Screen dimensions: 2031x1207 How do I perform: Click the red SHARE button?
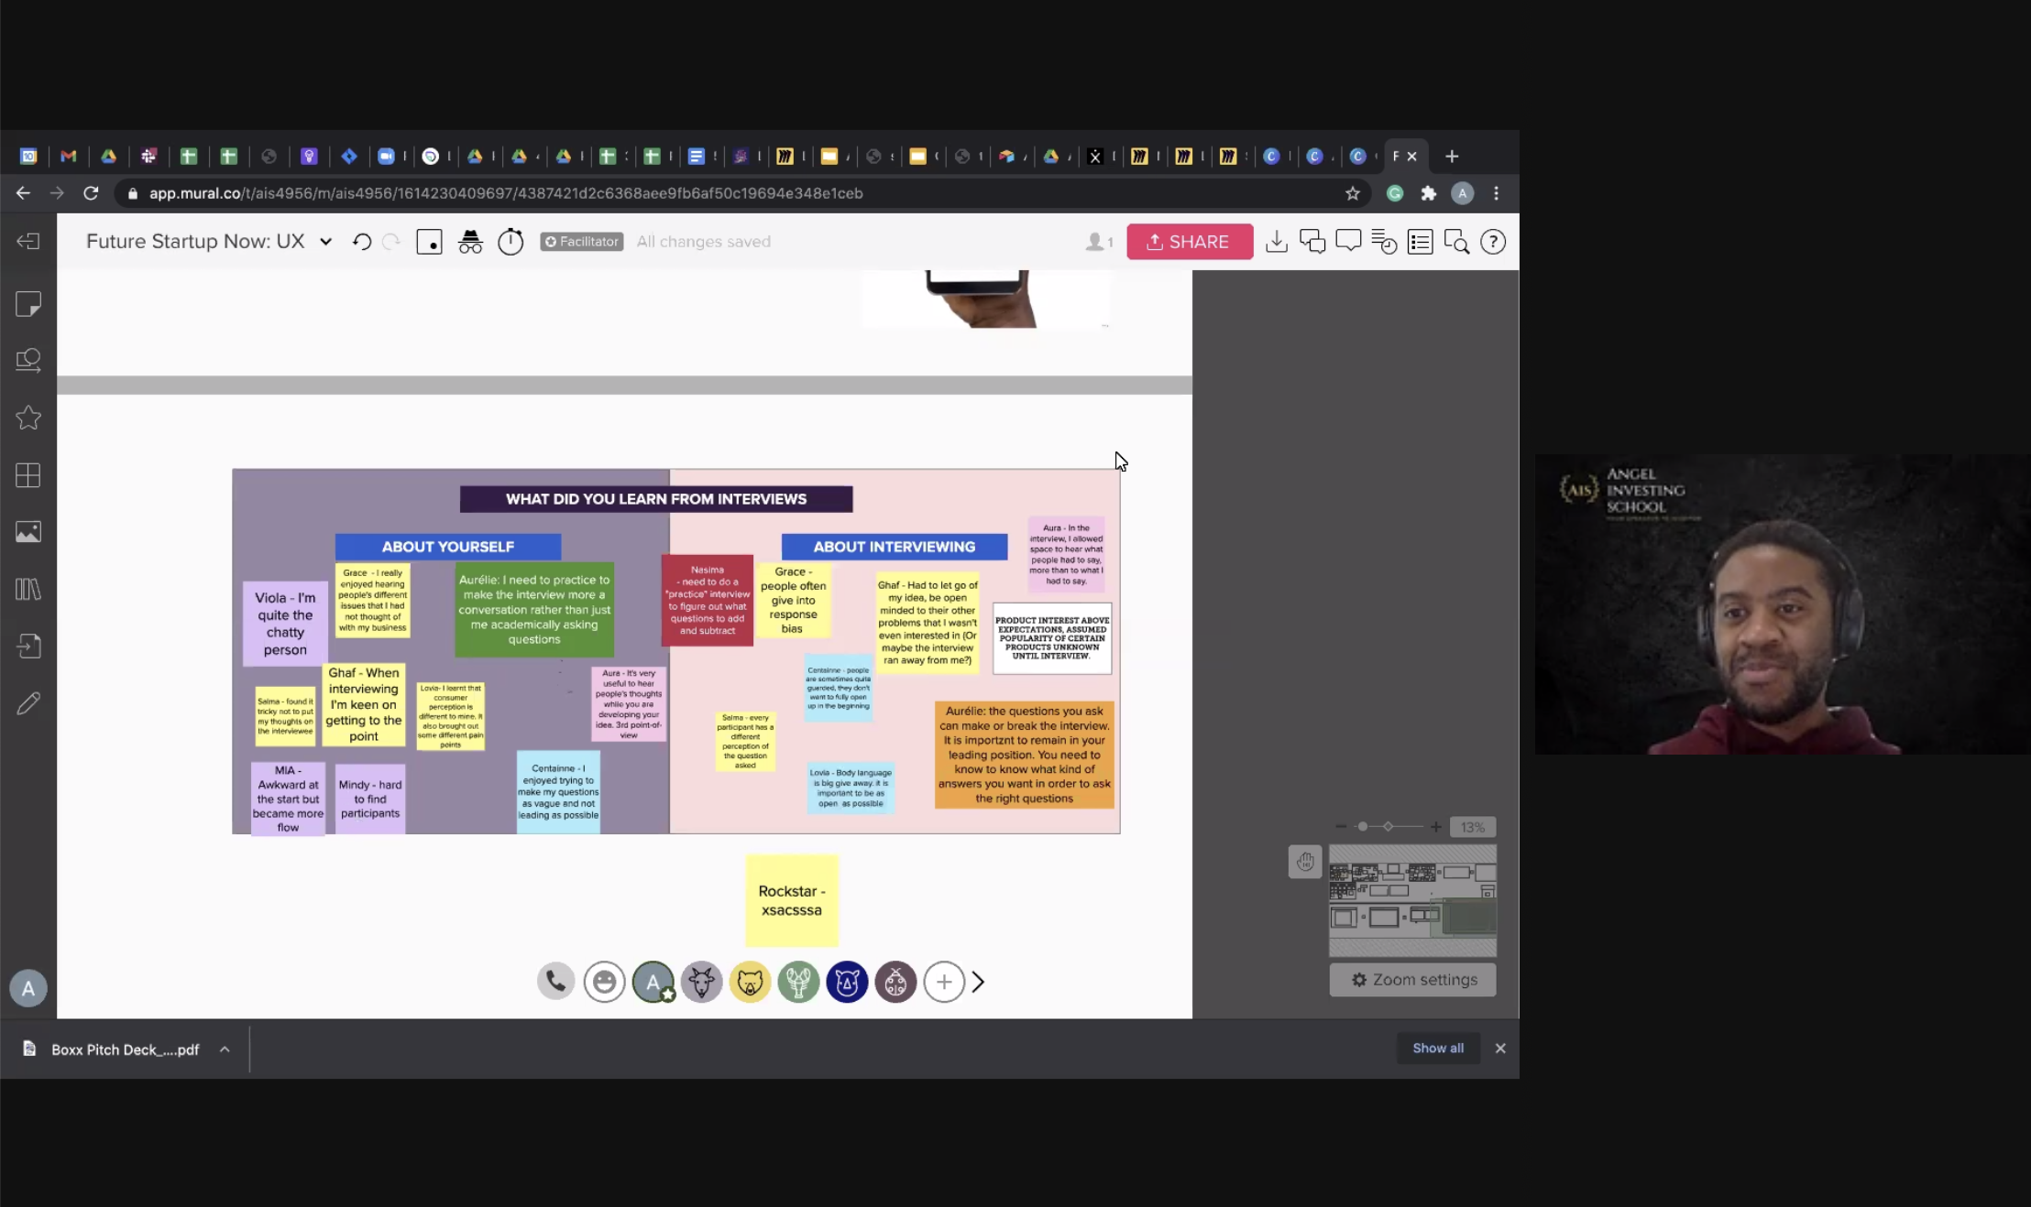click(1190, 242)
